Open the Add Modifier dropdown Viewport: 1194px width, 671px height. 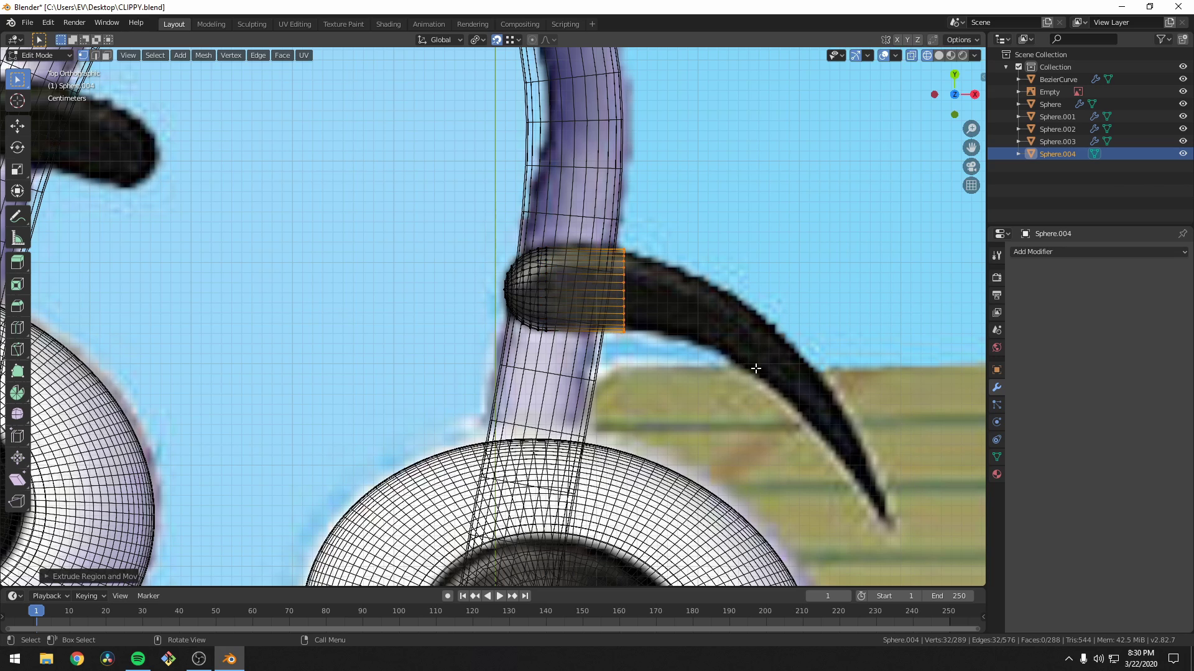1099,252
